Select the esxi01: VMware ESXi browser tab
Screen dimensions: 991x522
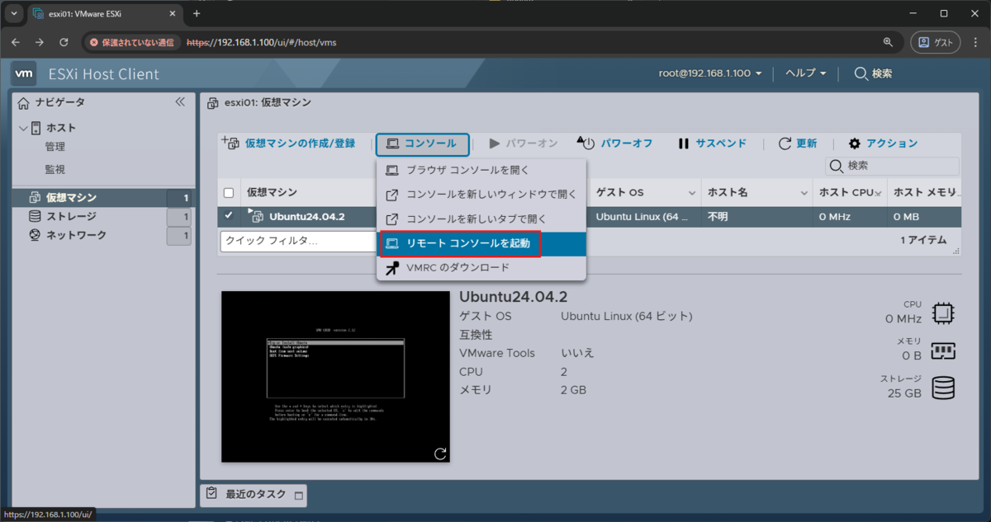[105, 14]
